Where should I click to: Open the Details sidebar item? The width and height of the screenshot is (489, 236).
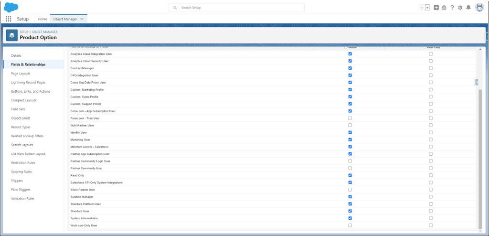coord(16,55)
